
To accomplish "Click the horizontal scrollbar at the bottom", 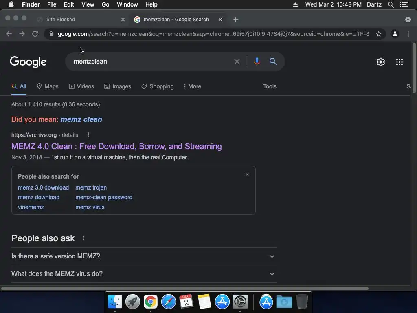I will tap(185, 289).
